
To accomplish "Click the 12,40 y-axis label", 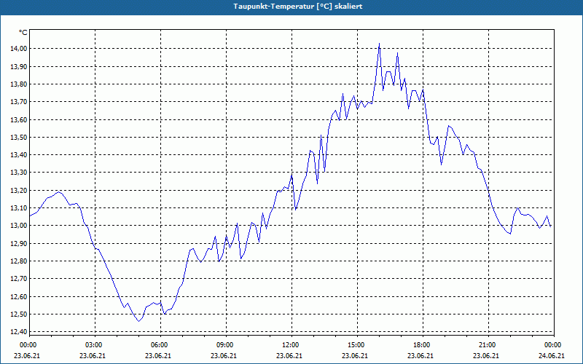I will click(18, 332).
